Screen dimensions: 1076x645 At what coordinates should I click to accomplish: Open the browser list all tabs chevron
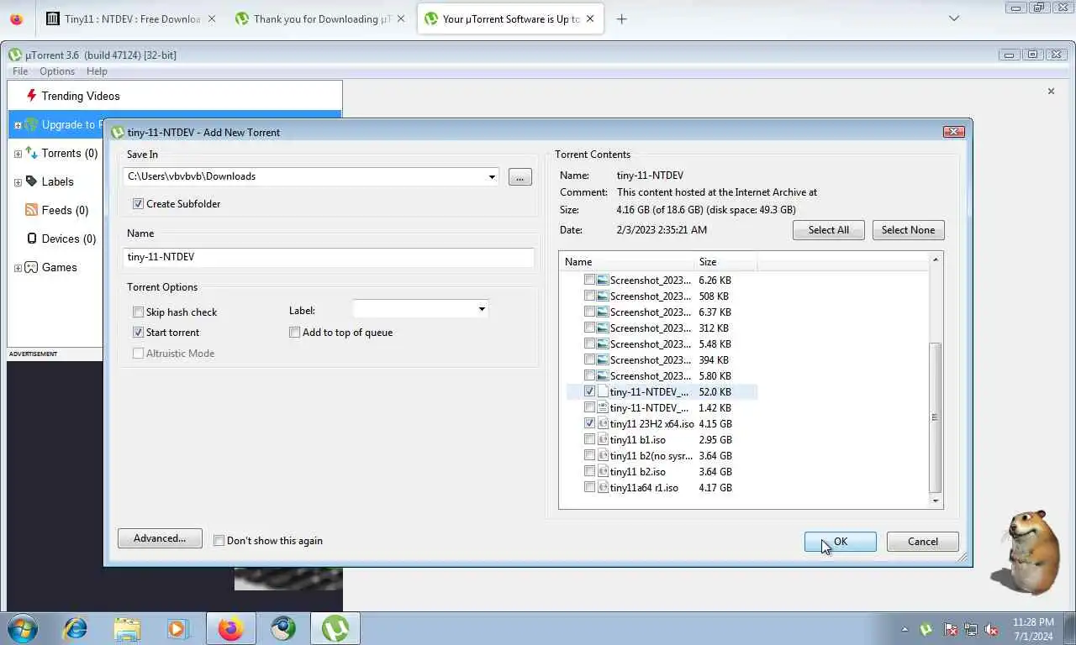pos(954,18)
